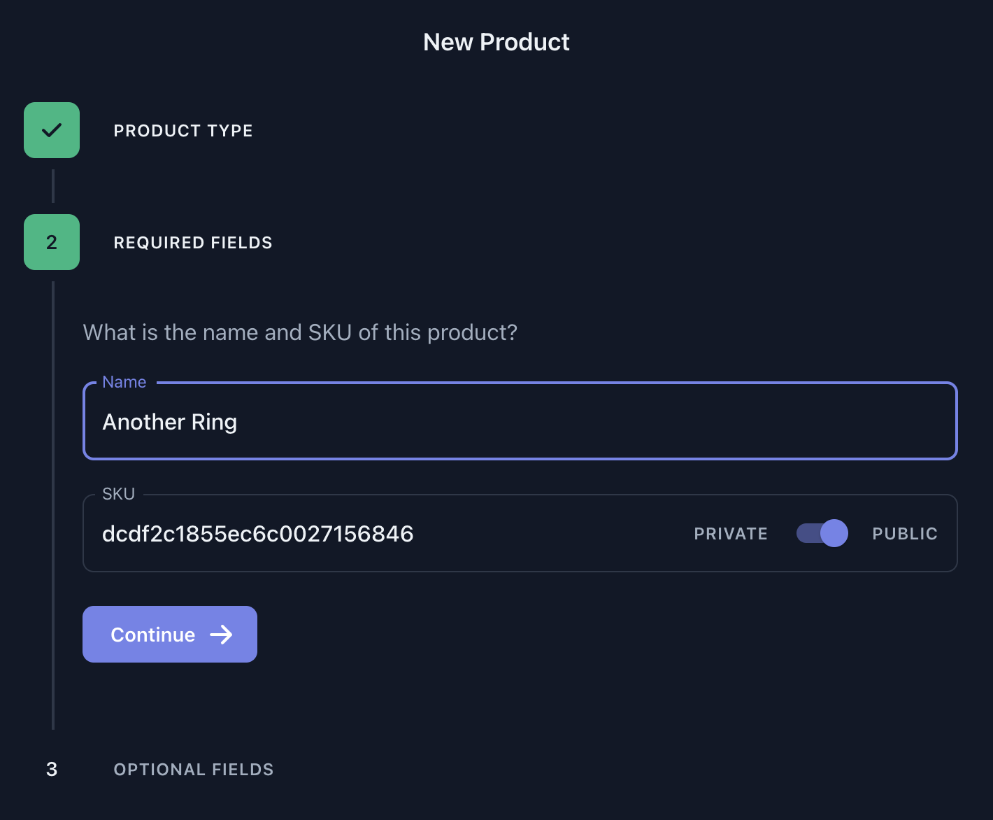Click the name and SKU question text
The image size is (993, 820).
tap(300, 332)
